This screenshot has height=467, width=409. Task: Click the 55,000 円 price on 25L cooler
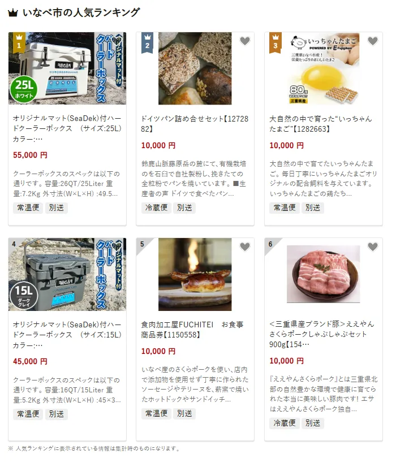tap(30, 155)
